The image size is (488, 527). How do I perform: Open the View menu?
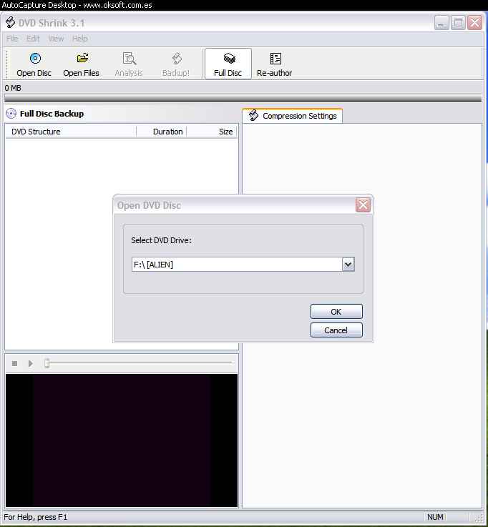pos(56,39)
